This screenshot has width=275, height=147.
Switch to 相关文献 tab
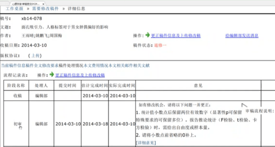(x=141, y=65)
